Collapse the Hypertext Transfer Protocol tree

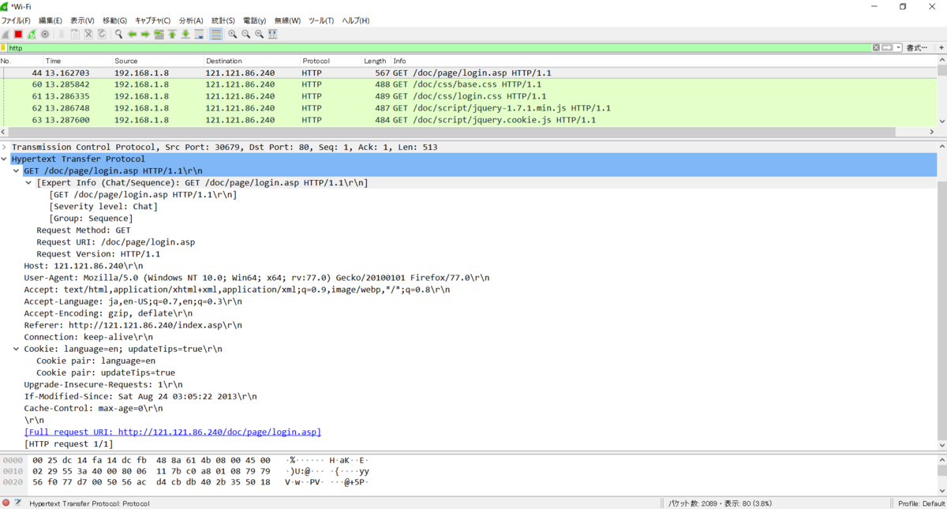click(x=5, y=159)
